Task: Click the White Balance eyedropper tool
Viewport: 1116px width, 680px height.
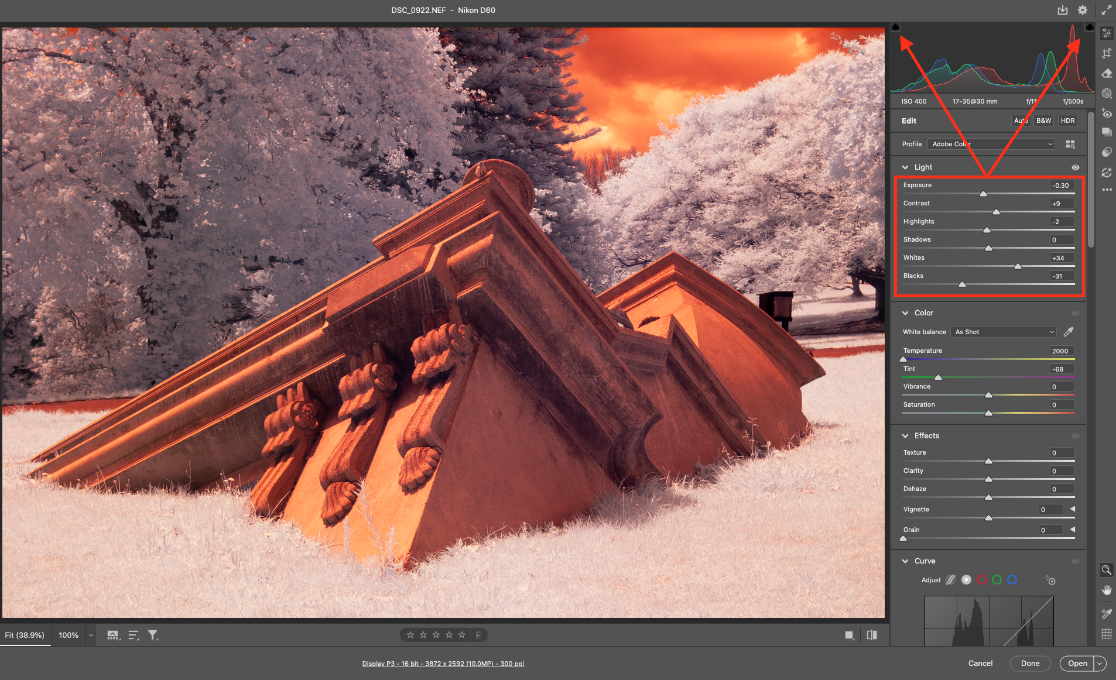Action: point(1069,332)
